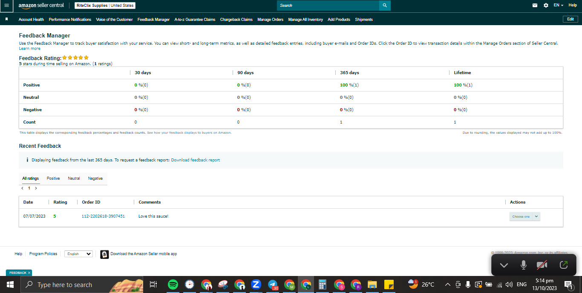Click the Windows 'Type here to search' box

coord(82,284)
